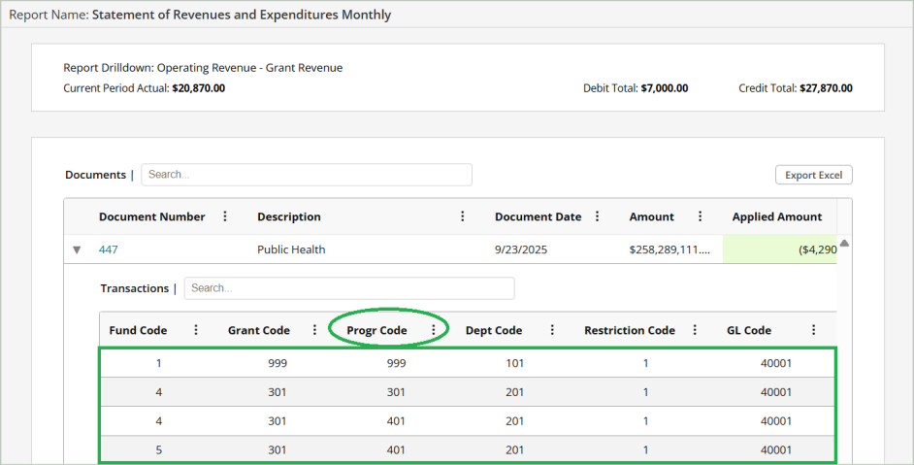Open Grant Code column options menu
Screen dimensions: 914x465
pos(314,330)
